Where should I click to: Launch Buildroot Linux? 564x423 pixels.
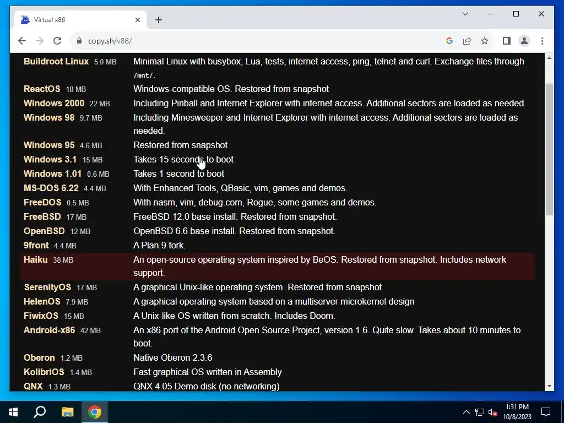56,62
